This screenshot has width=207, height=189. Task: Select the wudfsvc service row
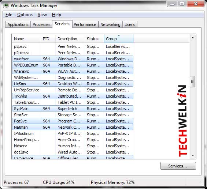coord(73,59)
